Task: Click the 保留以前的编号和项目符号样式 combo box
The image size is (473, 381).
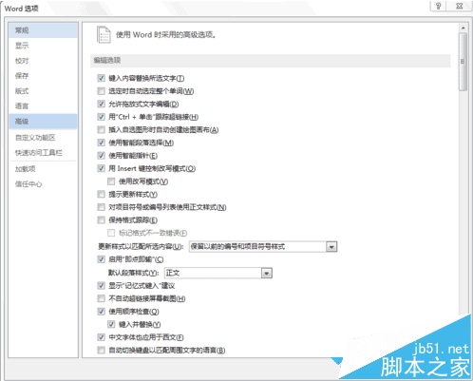Action: pos(263,246)
